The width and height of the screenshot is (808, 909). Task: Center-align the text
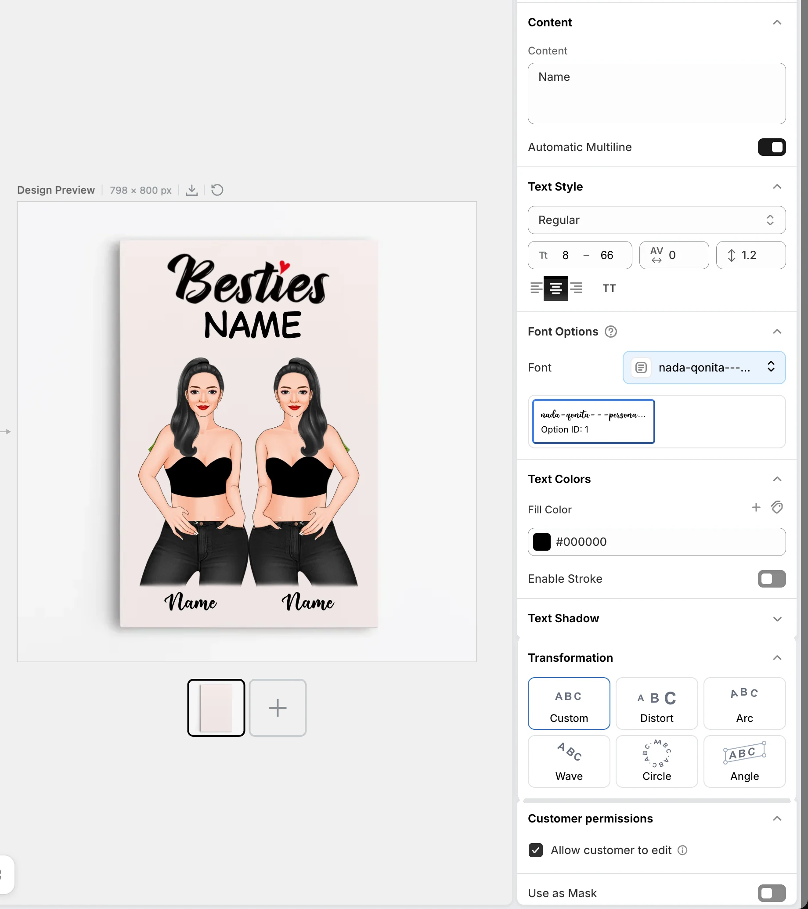556,288
